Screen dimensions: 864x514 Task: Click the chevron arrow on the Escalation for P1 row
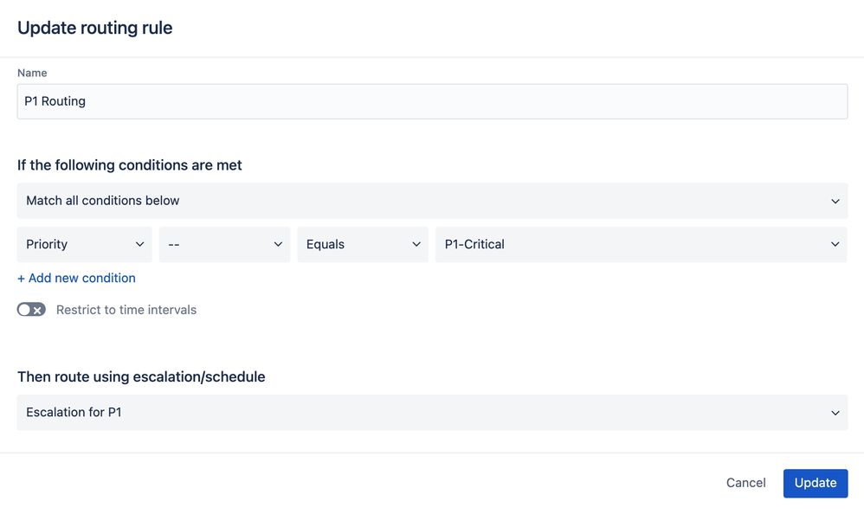coord(835,413)
